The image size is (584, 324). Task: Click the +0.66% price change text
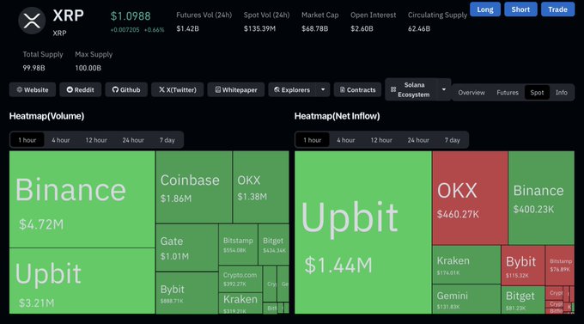pos(155,30)
